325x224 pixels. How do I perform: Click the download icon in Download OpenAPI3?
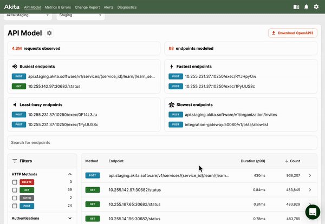coord(274,33)
